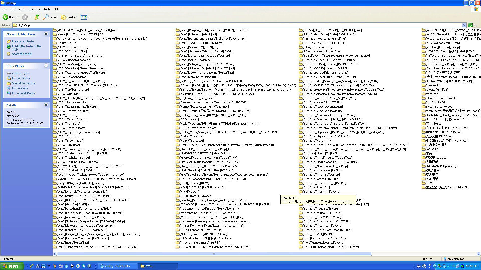Click the Make a new folder link
This screenshot has width=481, height=270.
pyautogui.click(x=23, y=41)
